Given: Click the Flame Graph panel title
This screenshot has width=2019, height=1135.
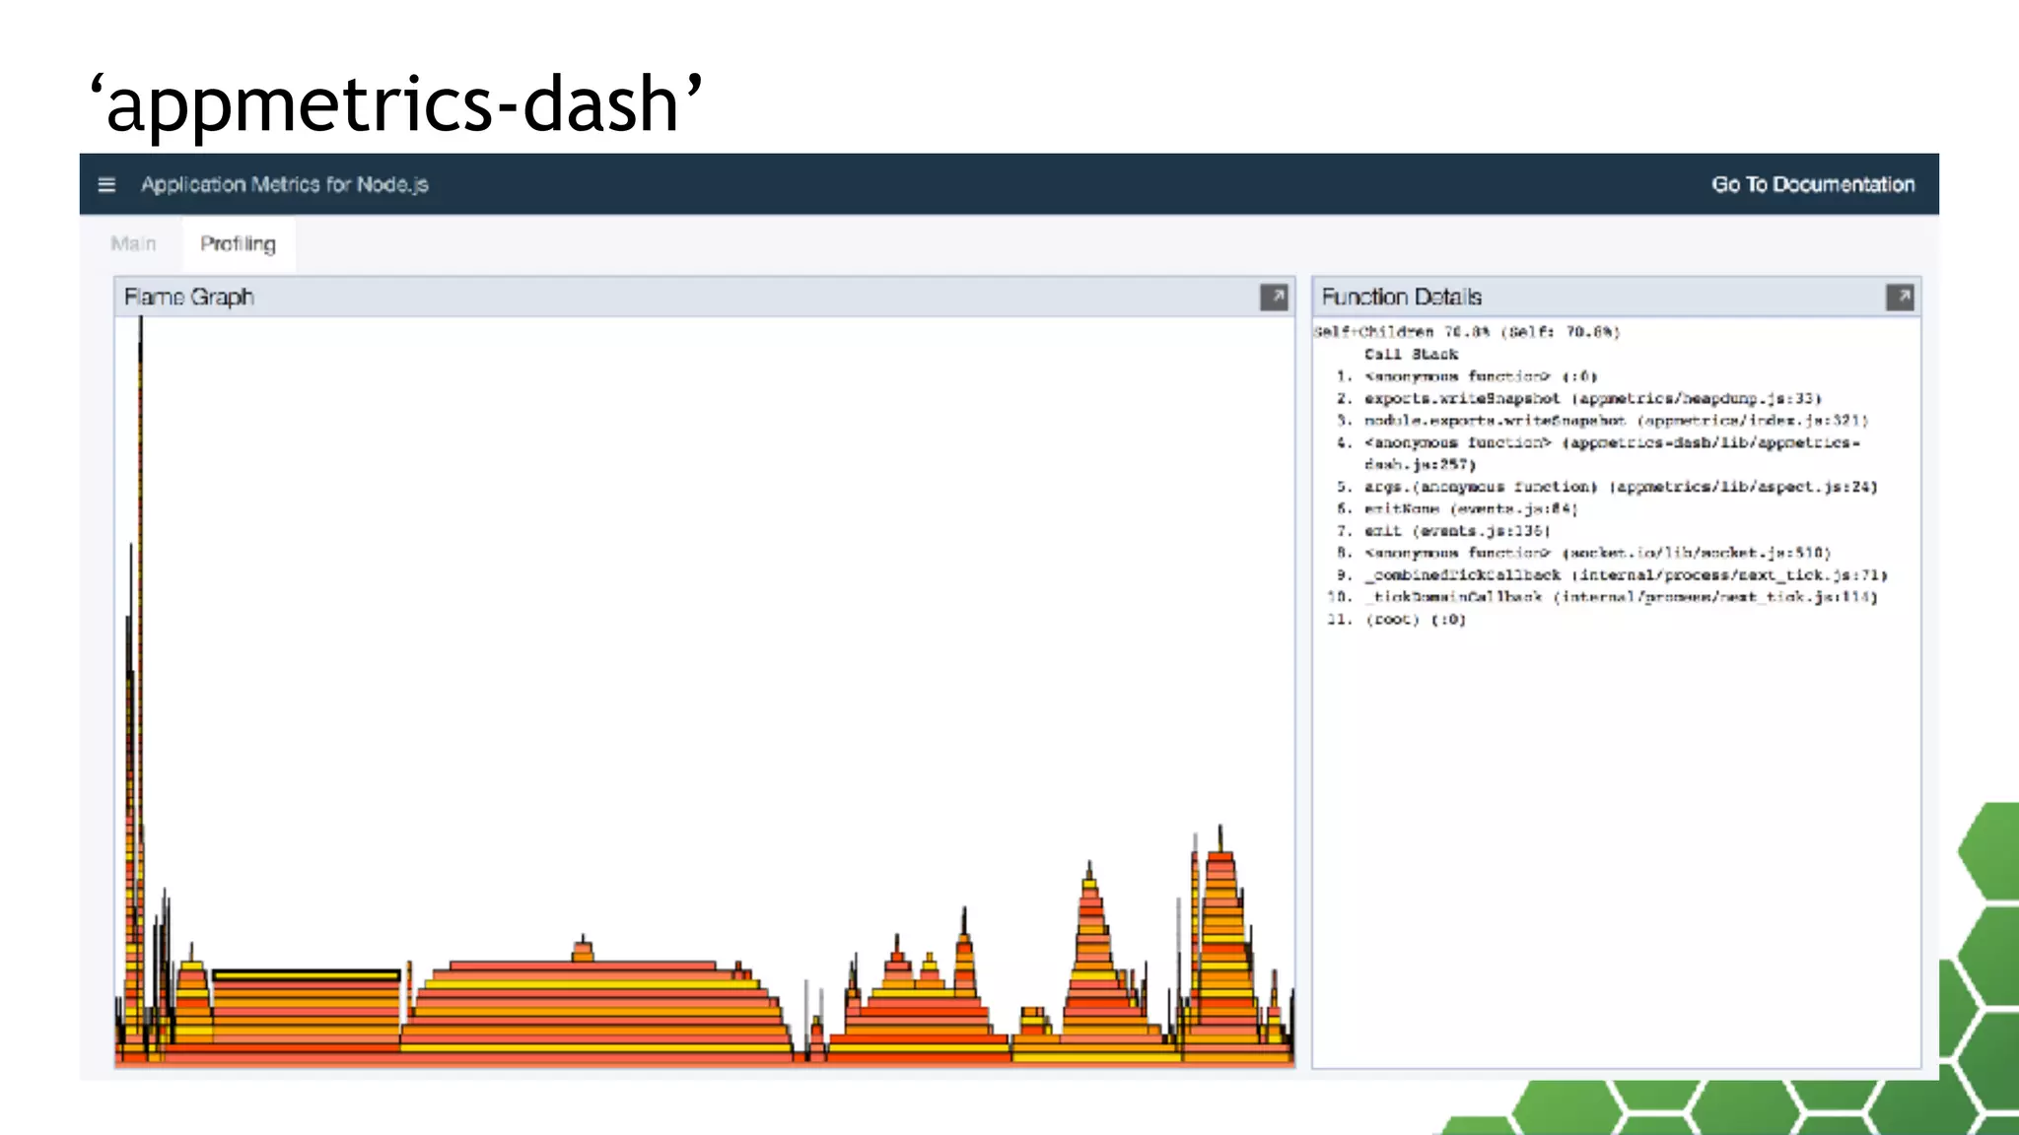Looking at the screenshot, I should coord(189,297).
